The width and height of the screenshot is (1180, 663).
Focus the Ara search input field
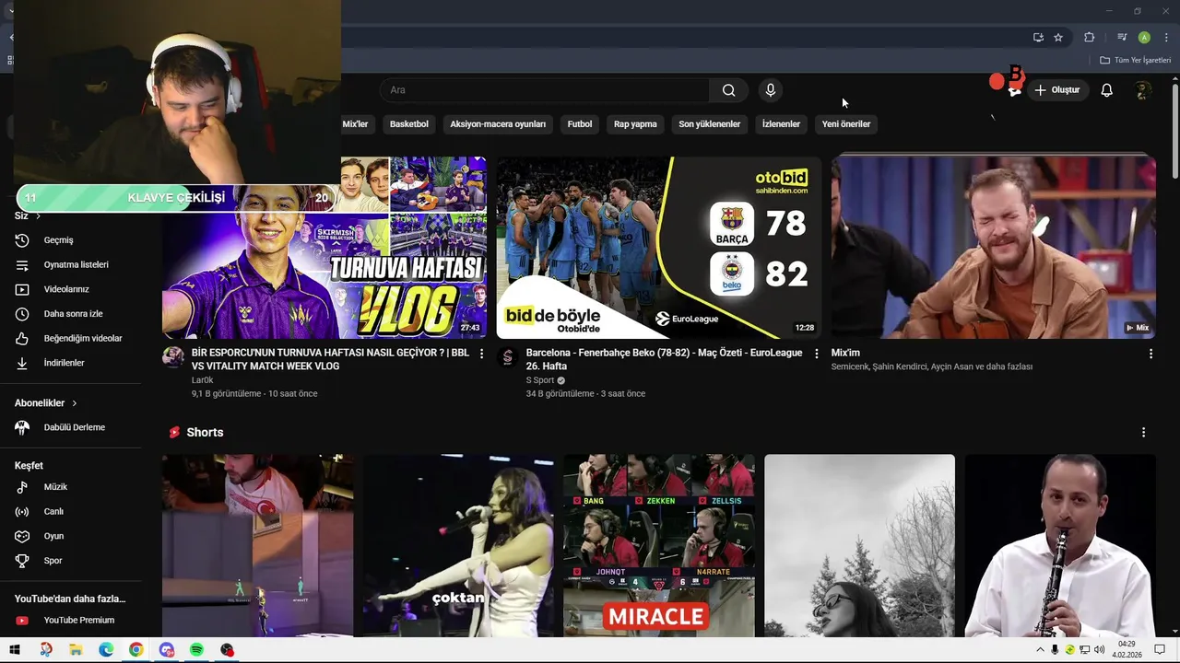[545, 90]
